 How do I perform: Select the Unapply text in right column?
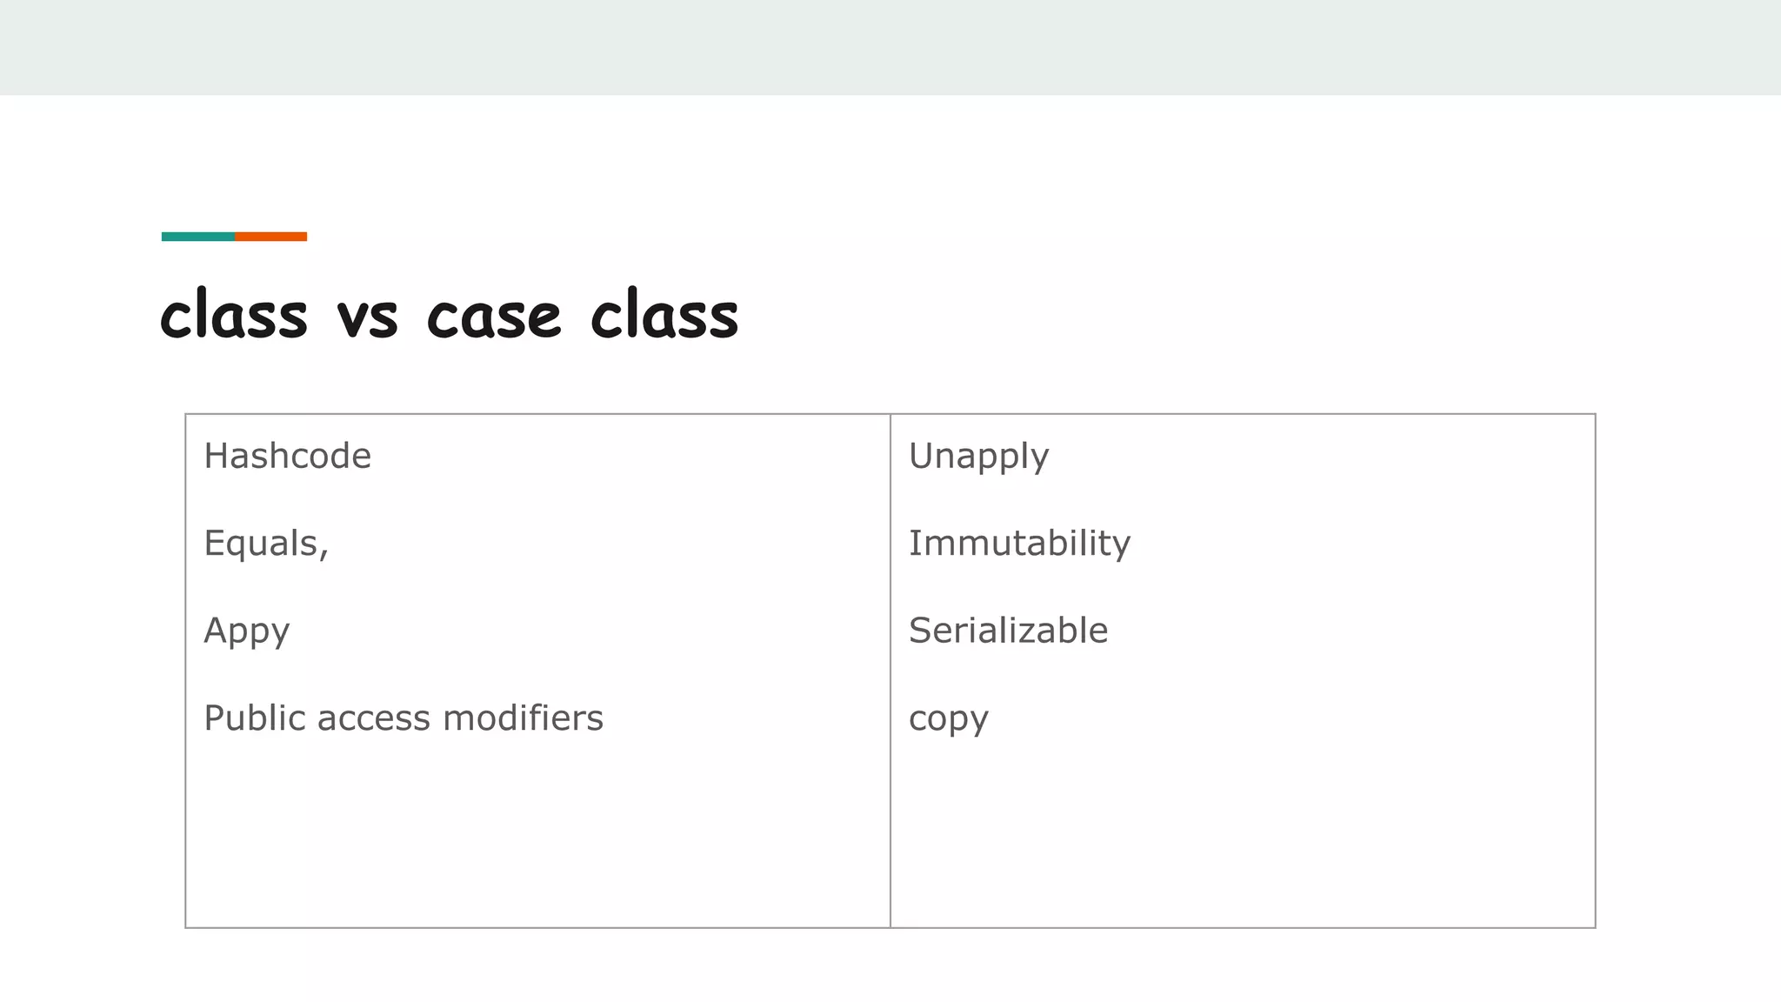[x=978, y=458]
